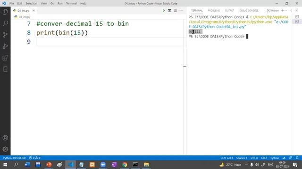302x169 pixels.
Task: Select Python language mode in status bar
Action: pyautogui.click(x=275, y=158)
